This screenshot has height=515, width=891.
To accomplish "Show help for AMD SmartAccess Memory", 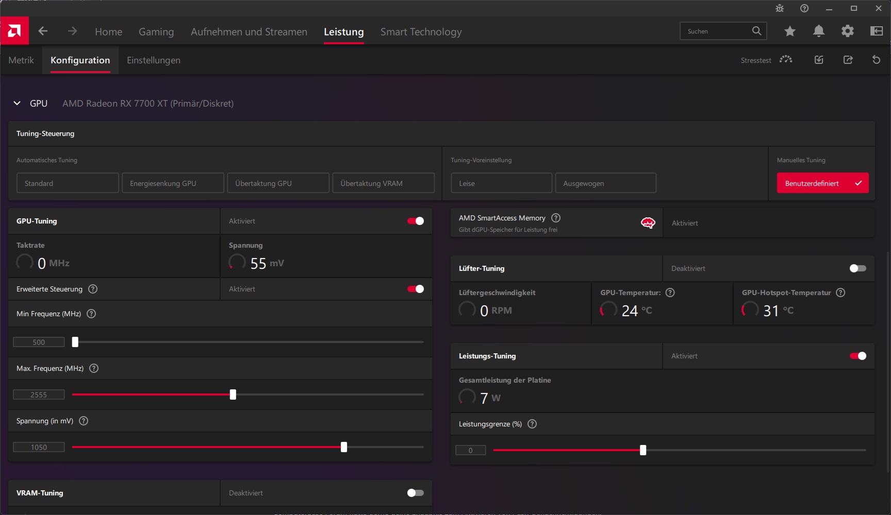I will coord(556,218).
